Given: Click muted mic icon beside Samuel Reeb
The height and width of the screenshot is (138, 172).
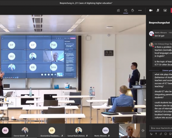Looking at the screenshot, I should coord(87,136).
